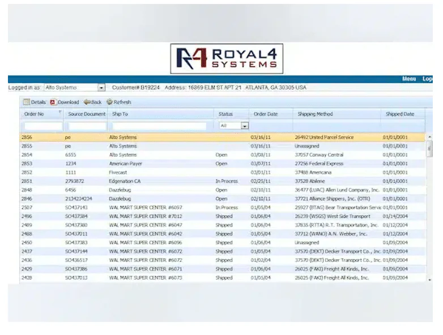Click order date 02/25/11 cell
443x335 pixels.
(x=261, y=181)
